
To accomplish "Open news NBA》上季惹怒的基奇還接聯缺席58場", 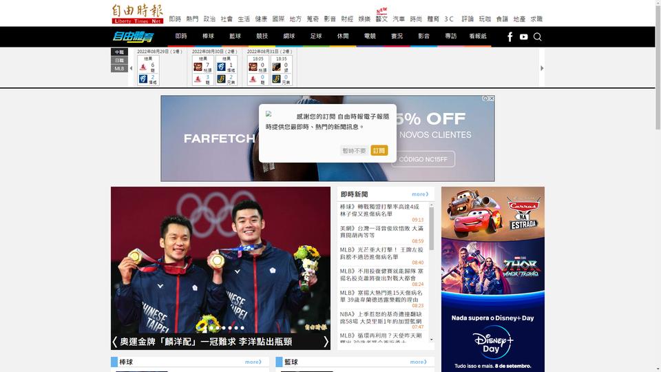I will tap(381, 318).
